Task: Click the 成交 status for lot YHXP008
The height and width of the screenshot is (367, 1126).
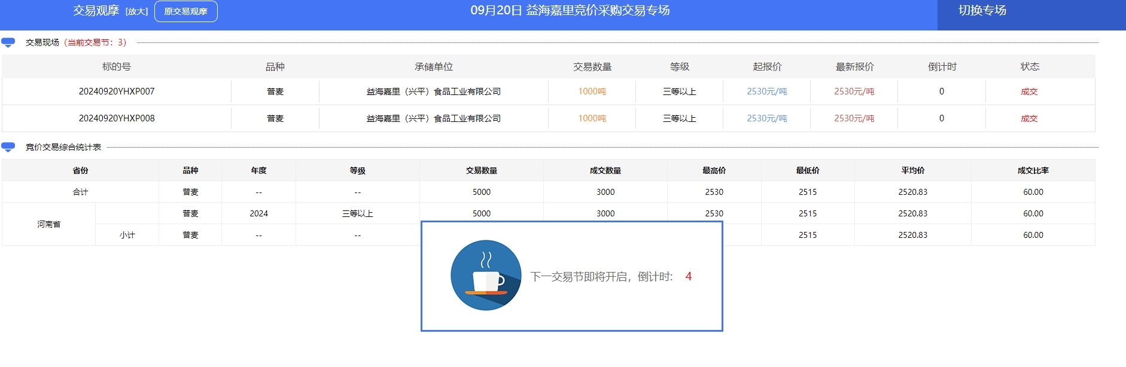Action: tap(1029, 118)
